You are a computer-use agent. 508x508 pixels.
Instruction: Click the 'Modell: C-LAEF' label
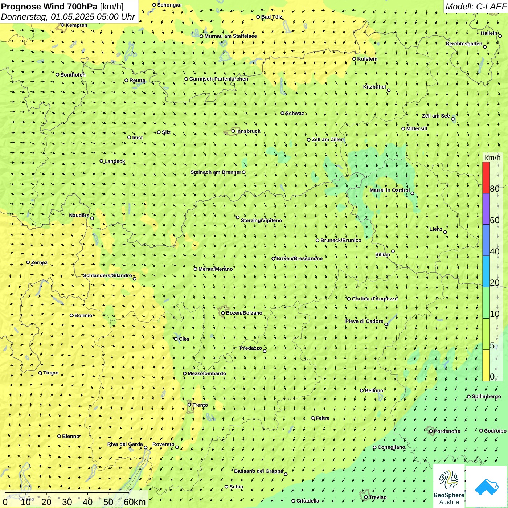coord(476,7)
